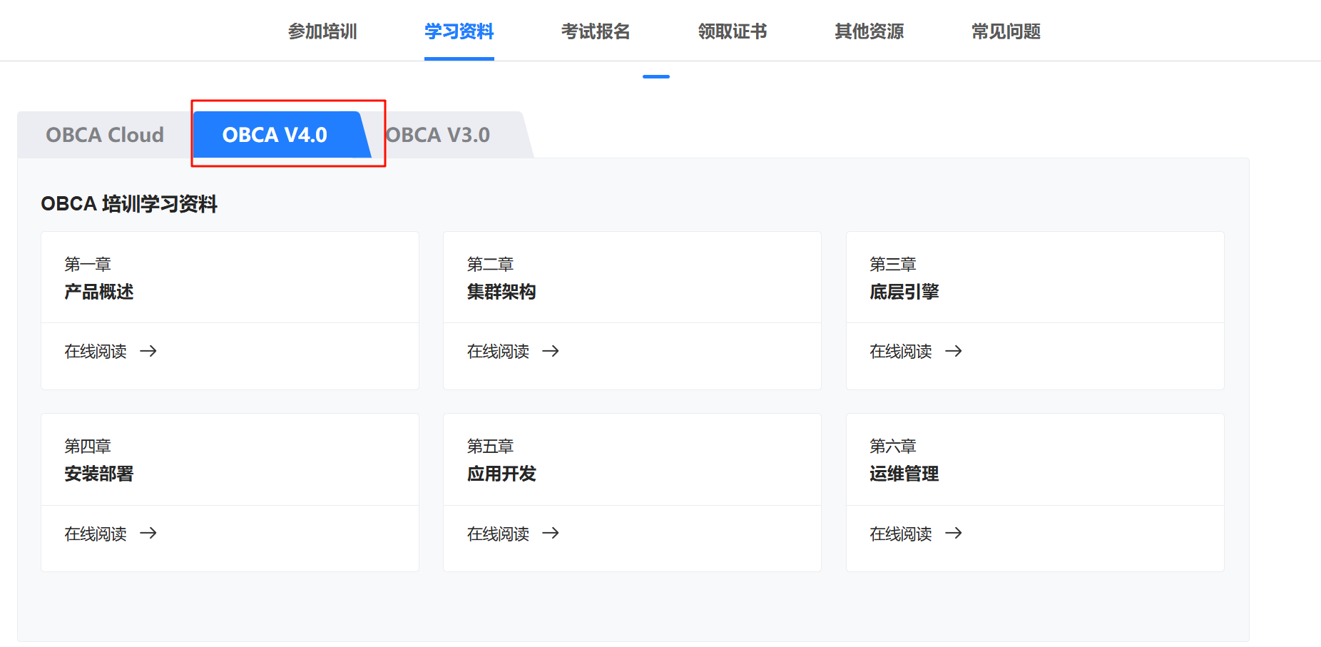
Task: Click the 第三章 label
Action: point(893,265)
